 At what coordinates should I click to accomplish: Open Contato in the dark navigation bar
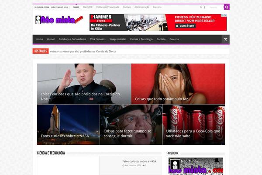click(x=161, y=39)
